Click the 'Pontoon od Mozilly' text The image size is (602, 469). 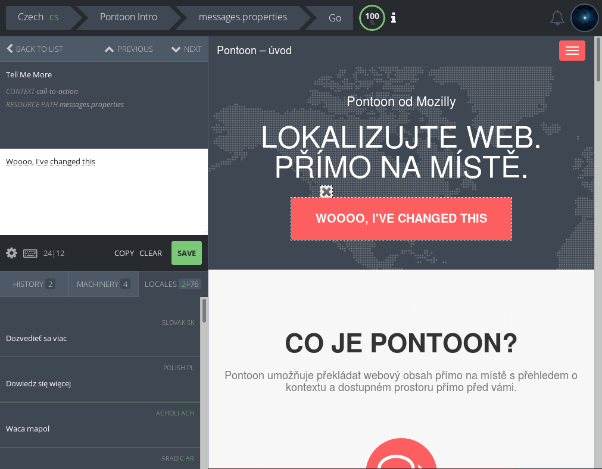[x=401, y=102]
